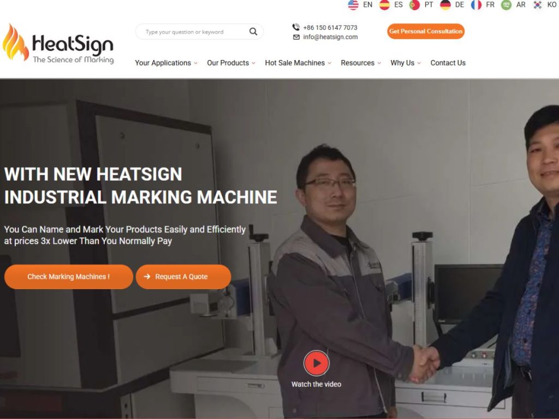
Task: Select the German flag icon
Action: (x=445, y=4)
